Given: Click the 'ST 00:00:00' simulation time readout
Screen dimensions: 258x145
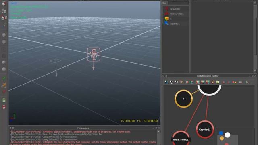Looking at the screenshot, I should pos(150,121).
